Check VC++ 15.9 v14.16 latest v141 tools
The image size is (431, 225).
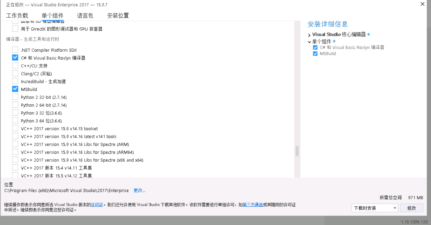(x=15, y=136)
